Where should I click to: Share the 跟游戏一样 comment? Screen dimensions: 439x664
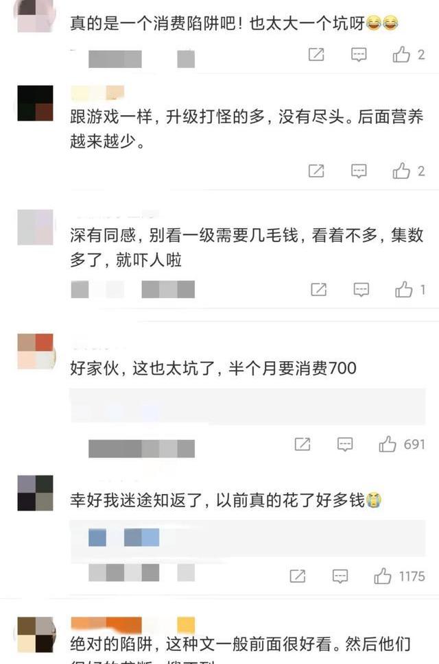(x=316, y=171)
